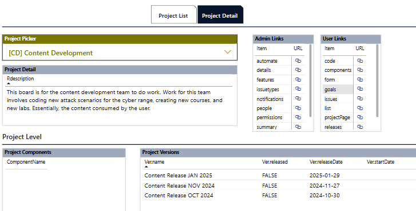
Task: Open the notifications admin link icon
Action: [x=298, y=98]
